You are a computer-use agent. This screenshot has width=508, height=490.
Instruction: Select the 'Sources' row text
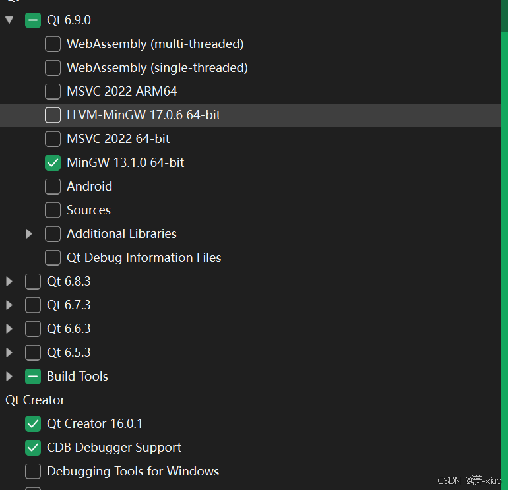click(x=89, y=210)
